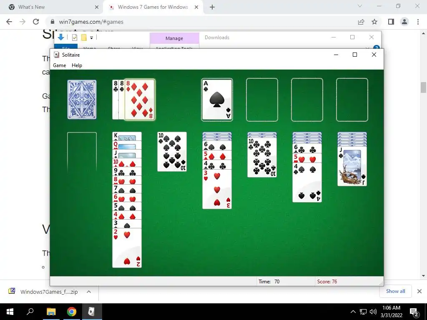
Task: Select the 9 of clubs in long column
Action: (127, 171)
